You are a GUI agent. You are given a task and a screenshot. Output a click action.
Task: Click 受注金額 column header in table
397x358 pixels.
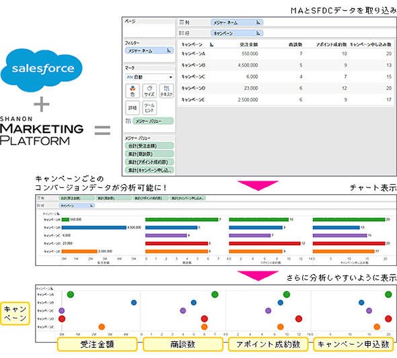pos(249,45)
